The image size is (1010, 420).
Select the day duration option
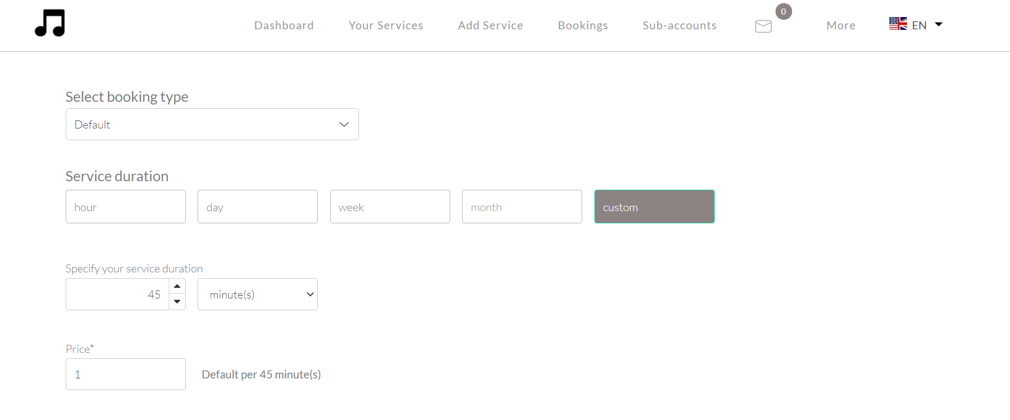[x=257, y=207]
